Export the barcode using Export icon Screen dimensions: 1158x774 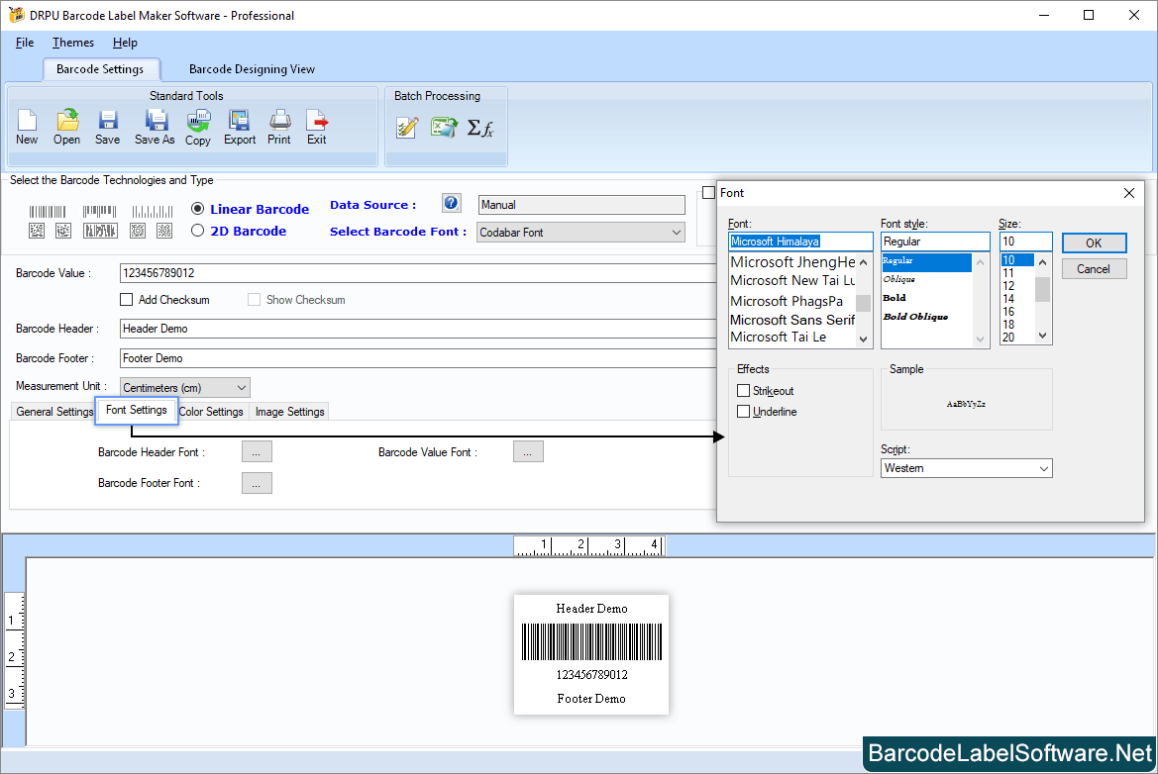pos(239,127)
